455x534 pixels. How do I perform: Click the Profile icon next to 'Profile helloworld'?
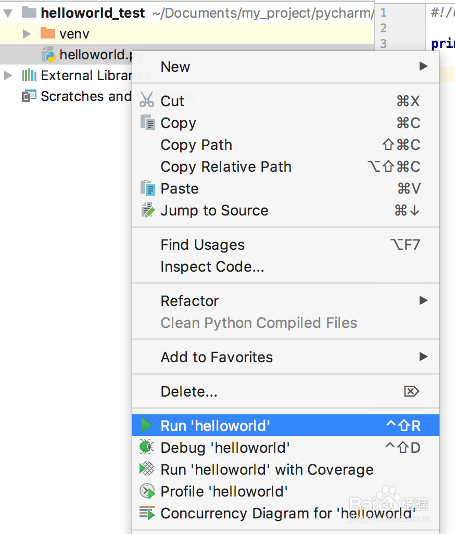(146, 491)
